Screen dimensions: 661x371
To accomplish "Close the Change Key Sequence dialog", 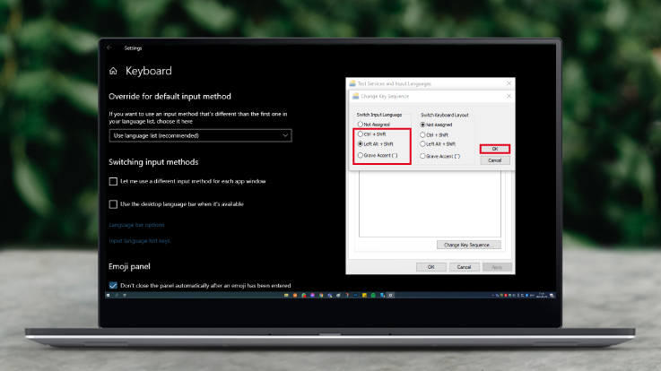I will [x=509, y=95].
